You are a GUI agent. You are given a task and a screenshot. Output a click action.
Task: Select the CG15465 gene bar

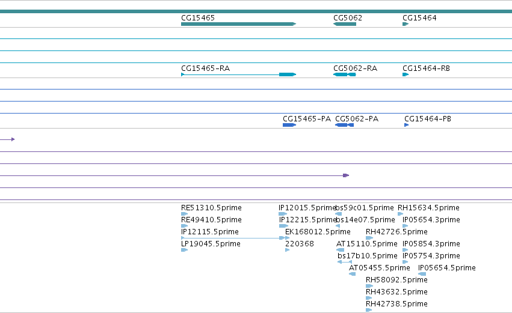pyautogui.click(x=238, y=24)
